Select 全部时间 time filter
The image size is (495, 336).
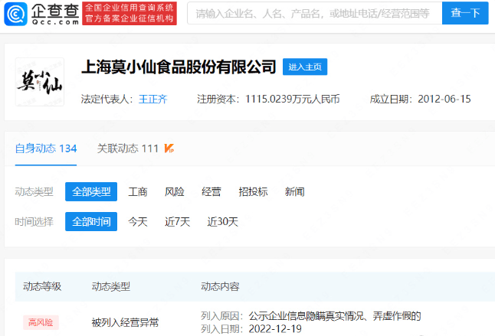click(x=91, y=222)
